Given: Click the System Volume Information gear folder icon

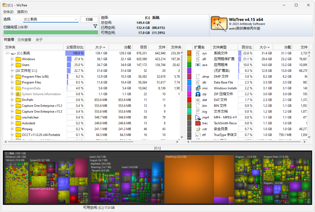Looking at the screenshot, I should point(18,94).
